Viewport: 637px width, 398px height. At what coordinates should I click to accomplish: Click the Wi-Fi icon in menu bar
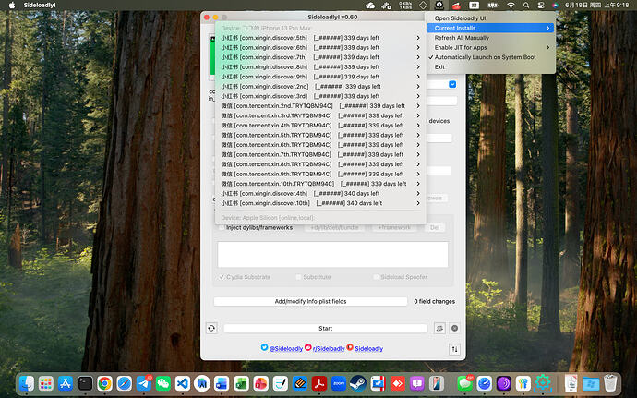511,6
